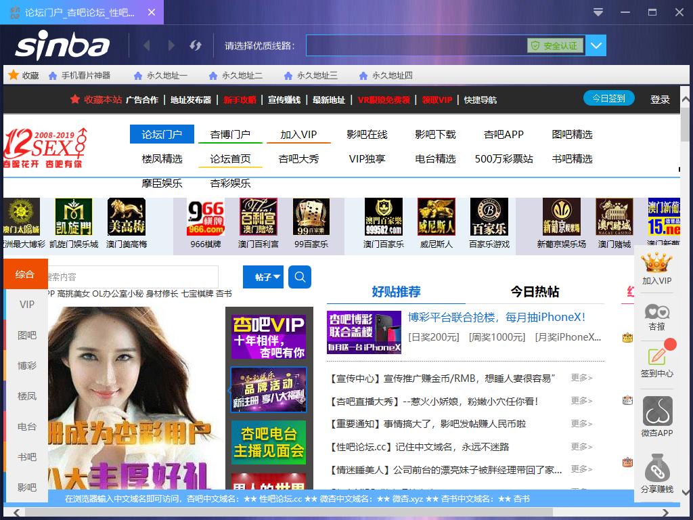This screenshot has width=693, height=520.
Task: Open the 手机看片神器 bookmark
Action: (x=80, y=76)
